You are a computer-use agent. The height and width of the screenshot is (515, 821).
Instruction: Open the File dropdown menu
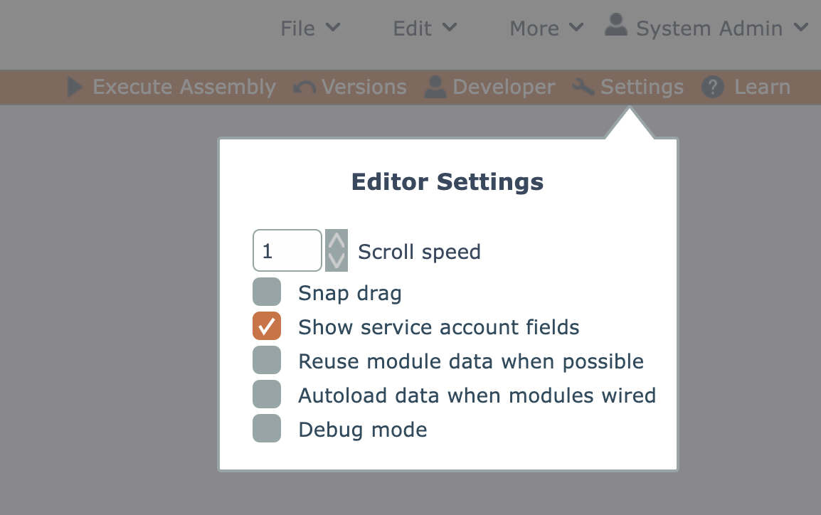pos(310,28)
